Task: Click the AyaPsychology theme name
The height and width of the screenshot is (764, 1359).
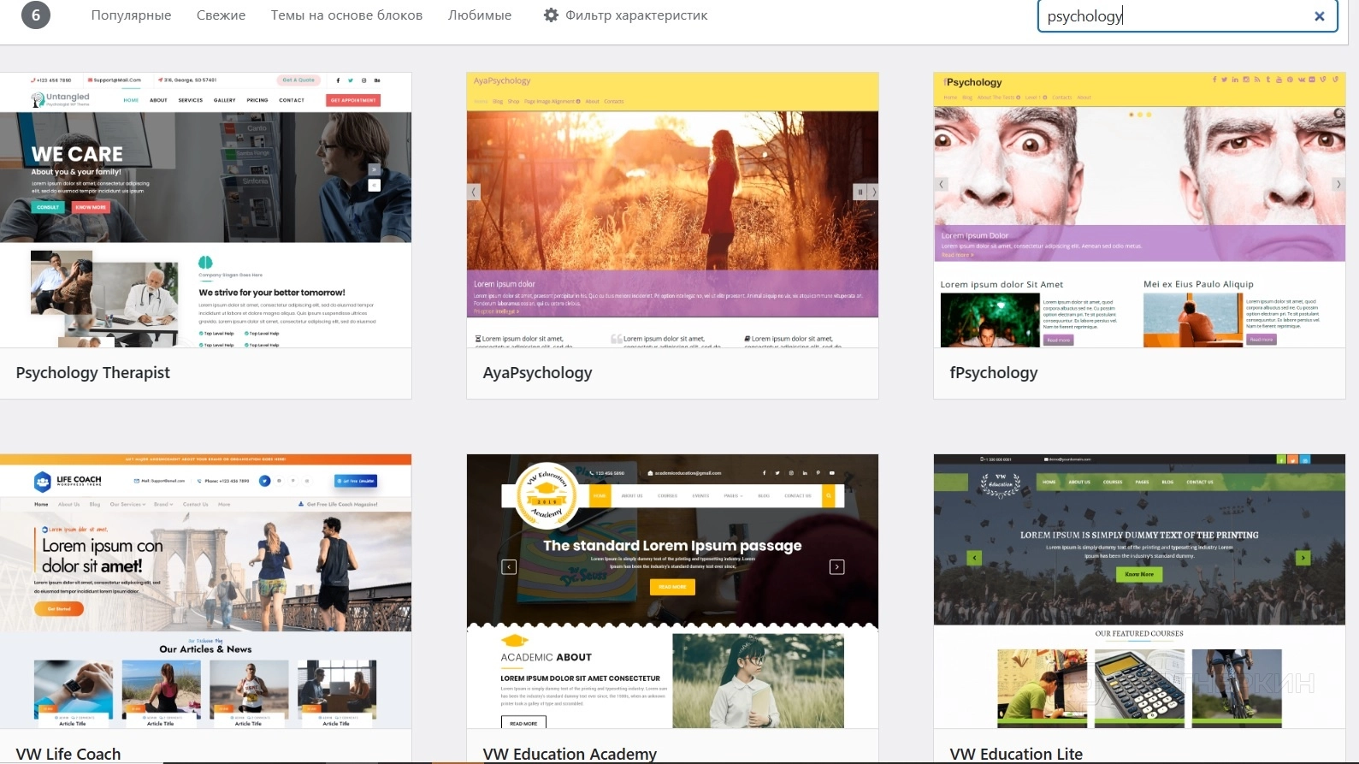Action: (537, 373)
